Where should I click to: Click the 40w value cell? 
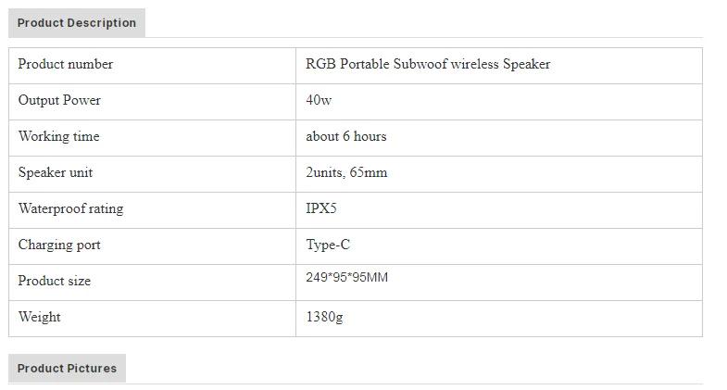pos(319,100)
